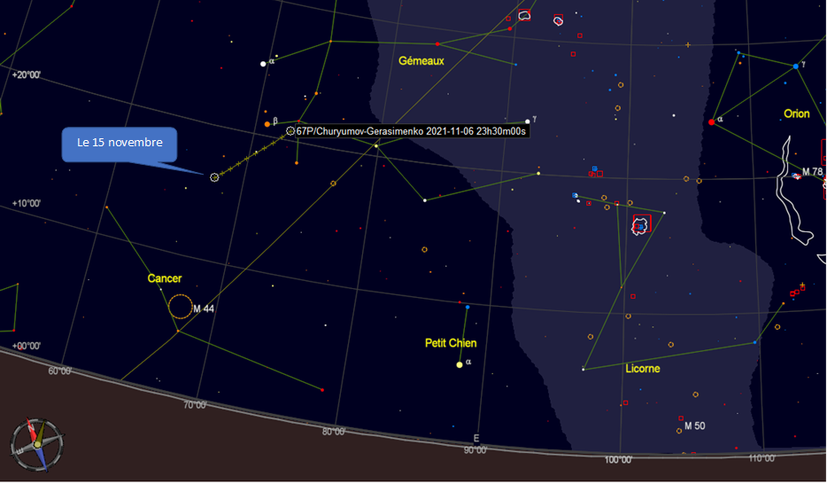Click the blue Le 15 novembre callout
This screenshot has height=484, width=827.
pyautogui.click(x=120, y=144)
